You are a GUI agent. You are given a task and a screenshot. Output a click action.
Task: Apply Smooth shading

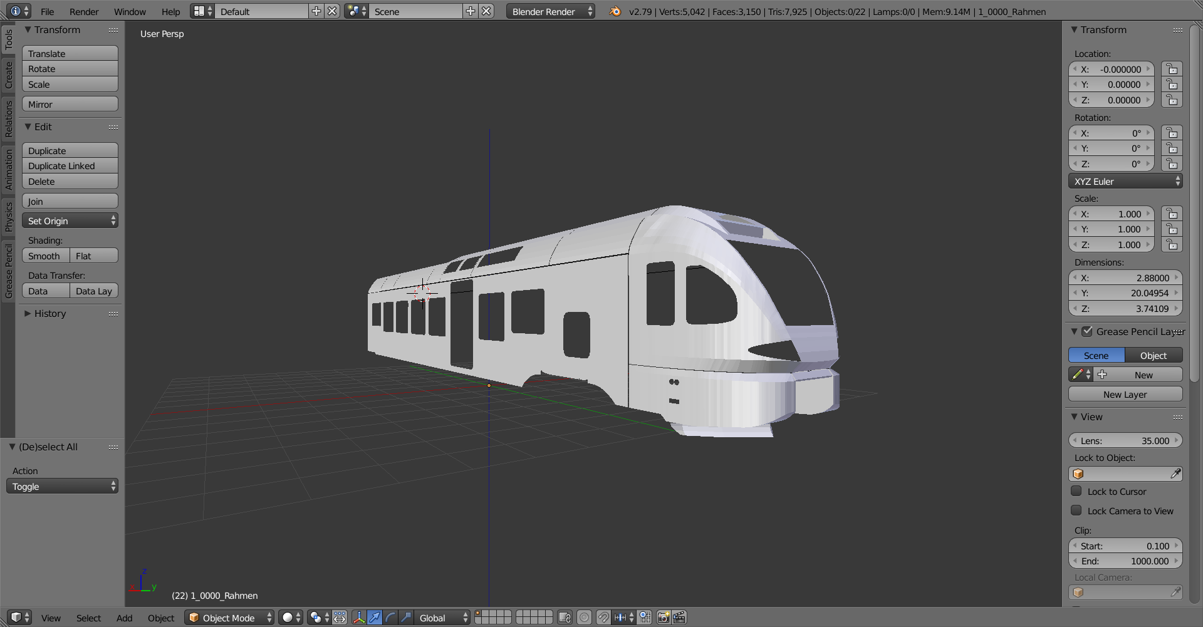coord(46,256)
